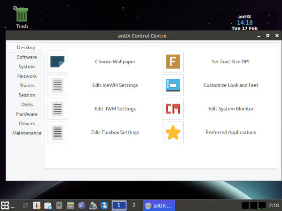This screenshot has width=282, height=211.
Task: Go to the Shares tab
Action: [27, 86]
